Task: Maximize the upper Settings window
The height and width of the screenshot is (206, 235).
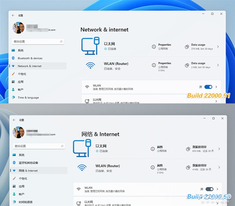Action: click(212, 14)
